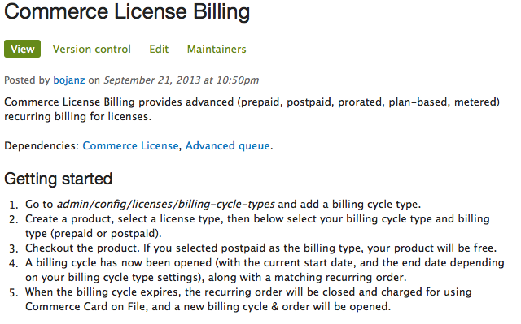Click the admin/config/licenses/billing-cycle-types path text
The image size is (521, 324).
(166, 205)
